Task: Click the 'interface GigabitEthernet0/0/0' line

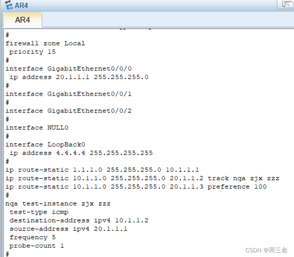Action: point(68,69)
